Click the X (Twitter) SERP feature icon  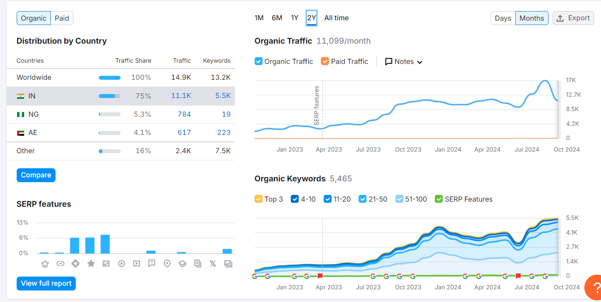pyautogui.click(x=213, y=264)
